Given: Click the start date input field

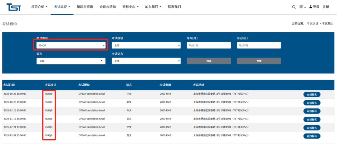Looking at the screenshot, I should point(209,45).
